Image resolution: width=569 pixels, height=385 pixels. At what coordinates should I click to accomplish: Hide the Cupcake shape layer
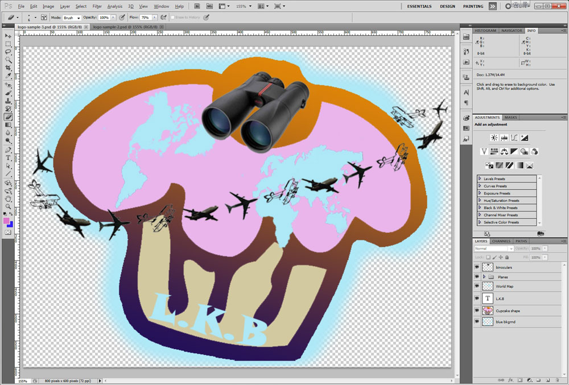[x=477, y=311]
